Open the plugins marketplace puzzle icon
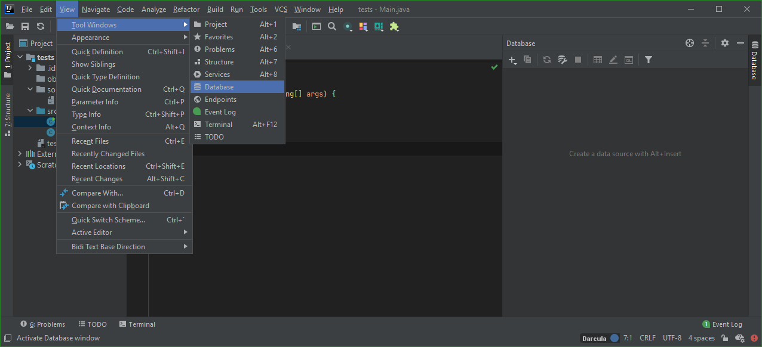 [x=394, y=26]
